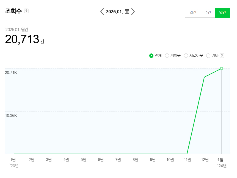Select the 피이웃 radio button
Viewport: 237px width, 178px height.
[167, 56]
